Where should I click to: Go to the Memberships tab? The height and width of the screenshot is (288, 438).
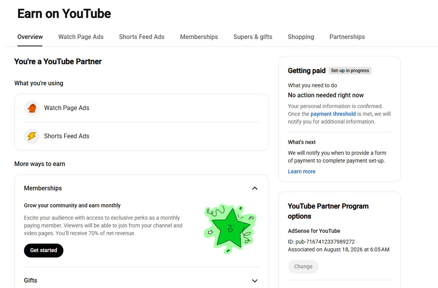[x=199, y=37]
